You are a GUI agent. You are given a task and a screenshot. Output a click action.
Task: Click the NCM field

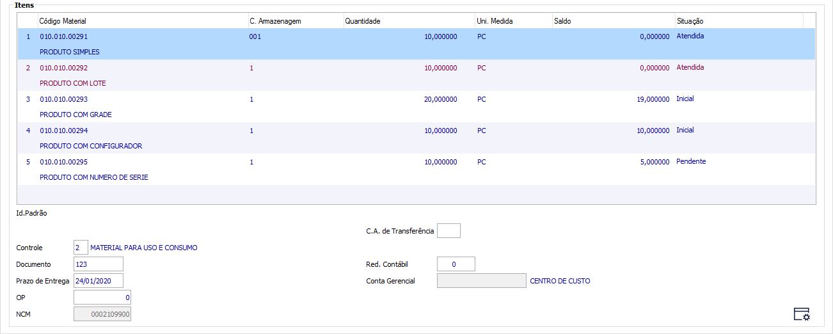coord(102,314)
